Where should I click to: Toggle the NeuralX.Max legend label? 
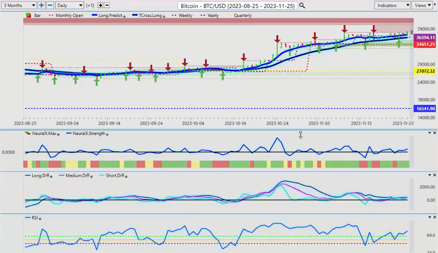[x=44, y=133]
